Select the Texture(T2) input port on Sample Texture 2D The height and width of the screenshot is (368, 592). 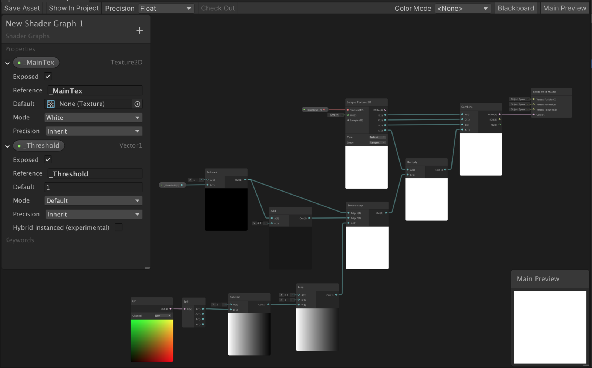347,110
